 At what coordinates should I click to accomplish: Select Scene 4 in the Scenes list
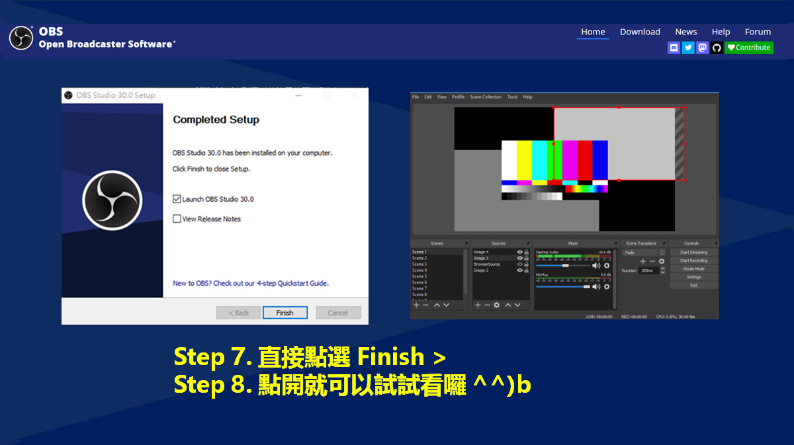tap(437, 270)
